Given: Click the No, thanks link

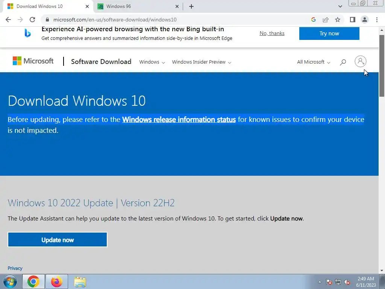Looking at the screenshot, I should point(272,33).
